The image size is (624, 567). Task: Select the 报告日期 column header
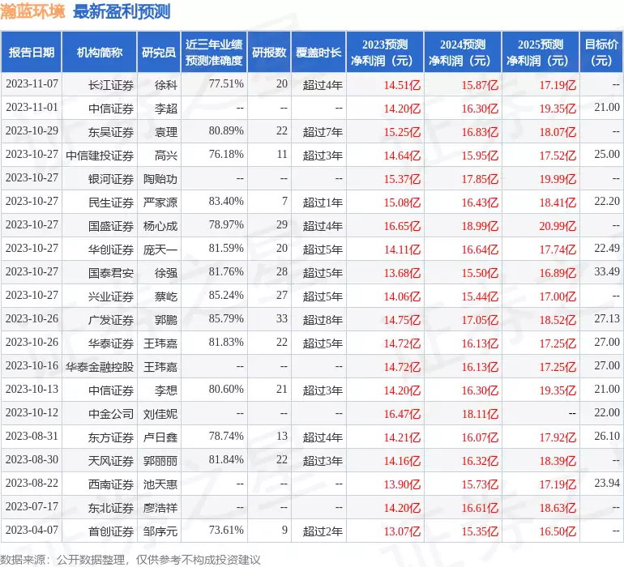click(31, 52)
